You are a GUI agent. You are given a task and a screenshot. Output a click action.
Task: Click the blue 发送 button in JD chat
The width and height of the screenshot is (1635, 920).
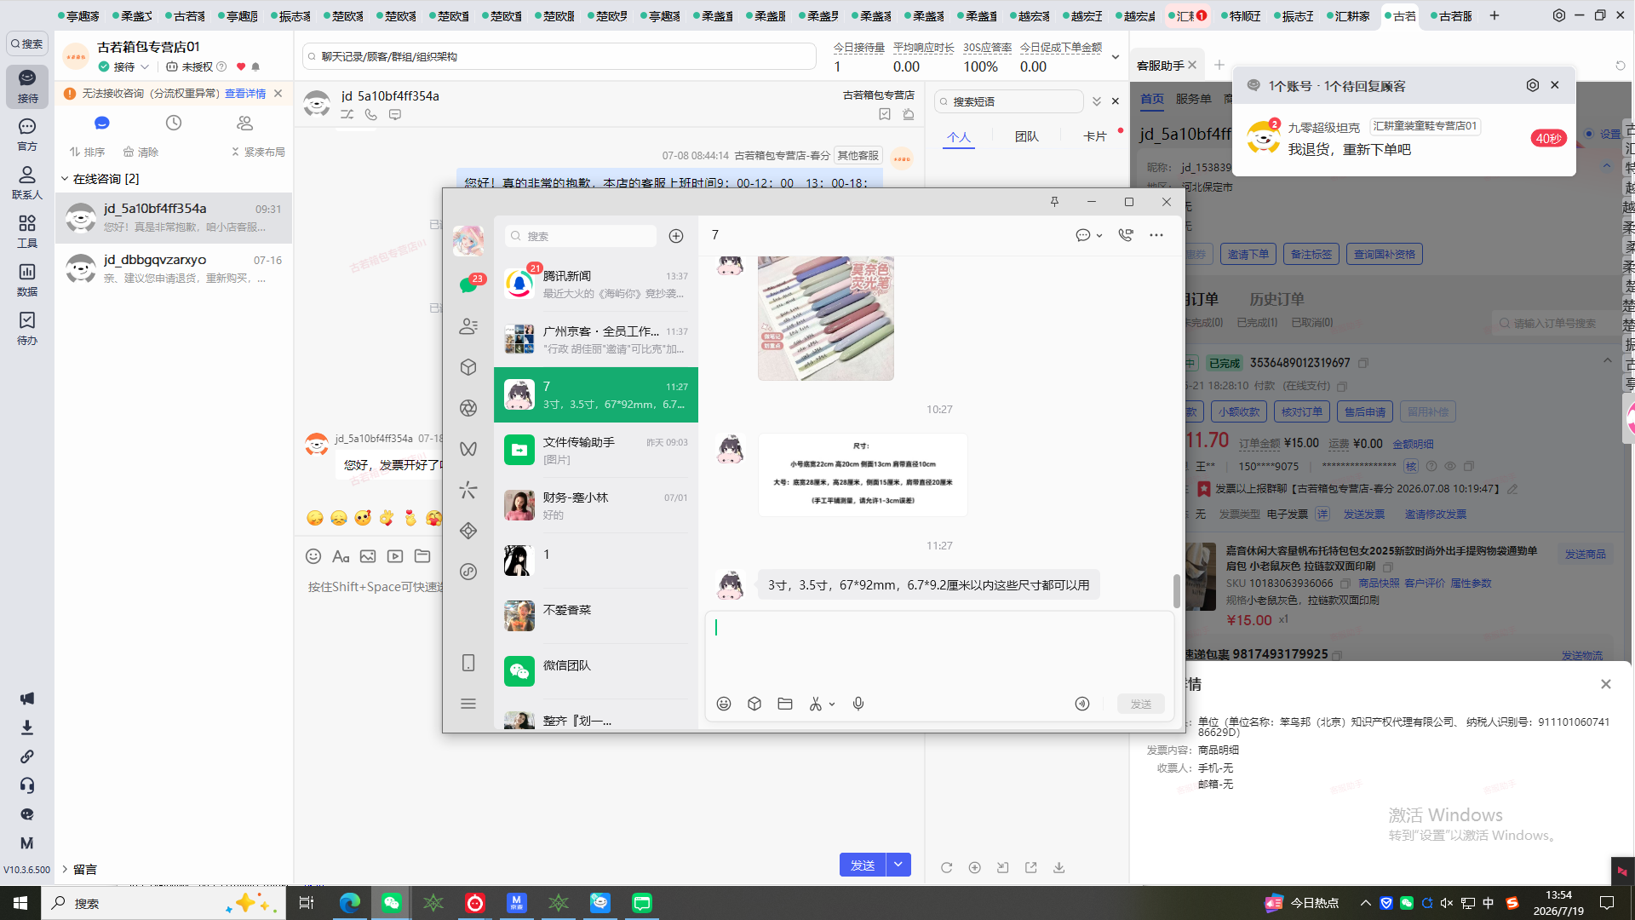tap(863, 865)
